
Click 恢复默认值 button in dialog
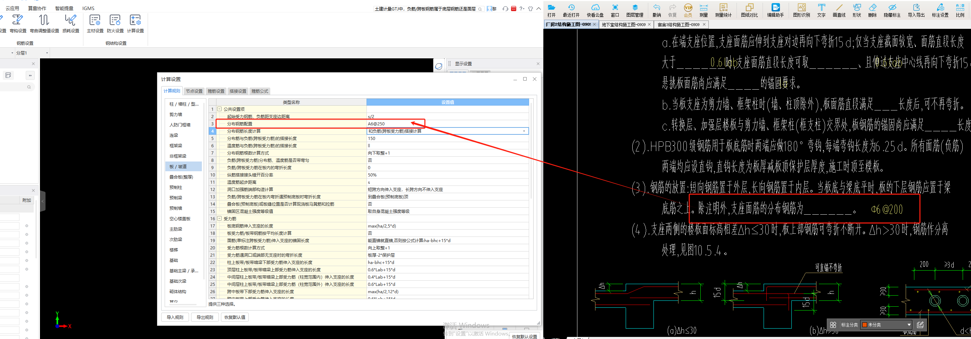[x=235, y=317]
